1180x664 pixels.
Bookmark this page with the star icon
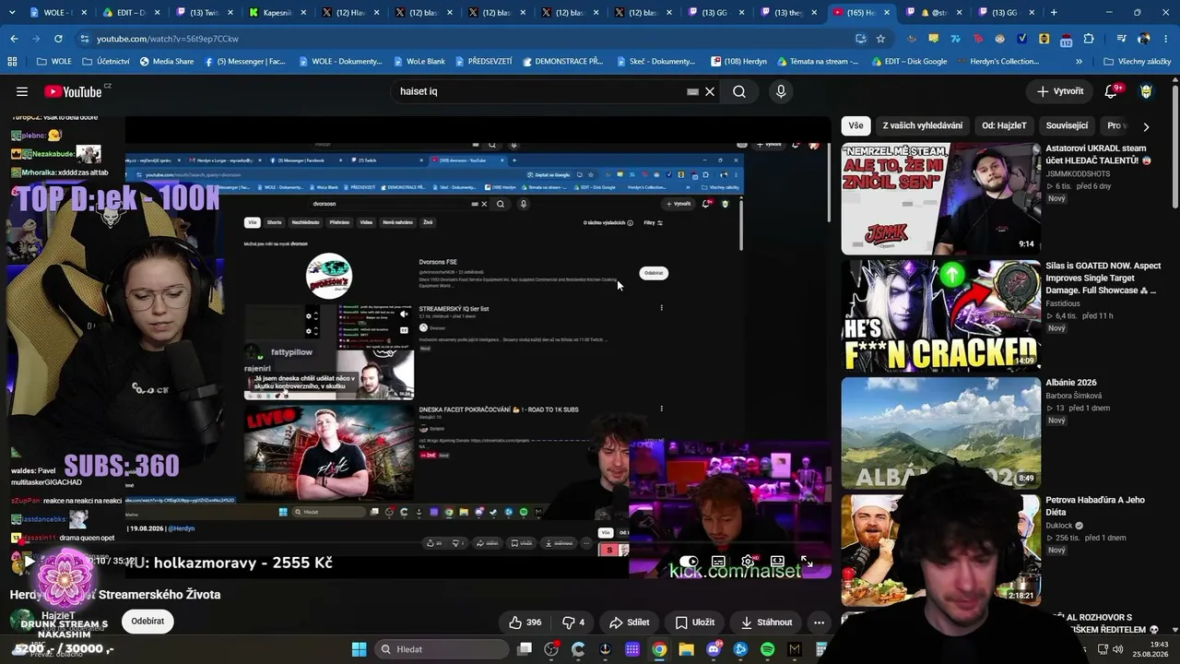click(x=880, y=39)
